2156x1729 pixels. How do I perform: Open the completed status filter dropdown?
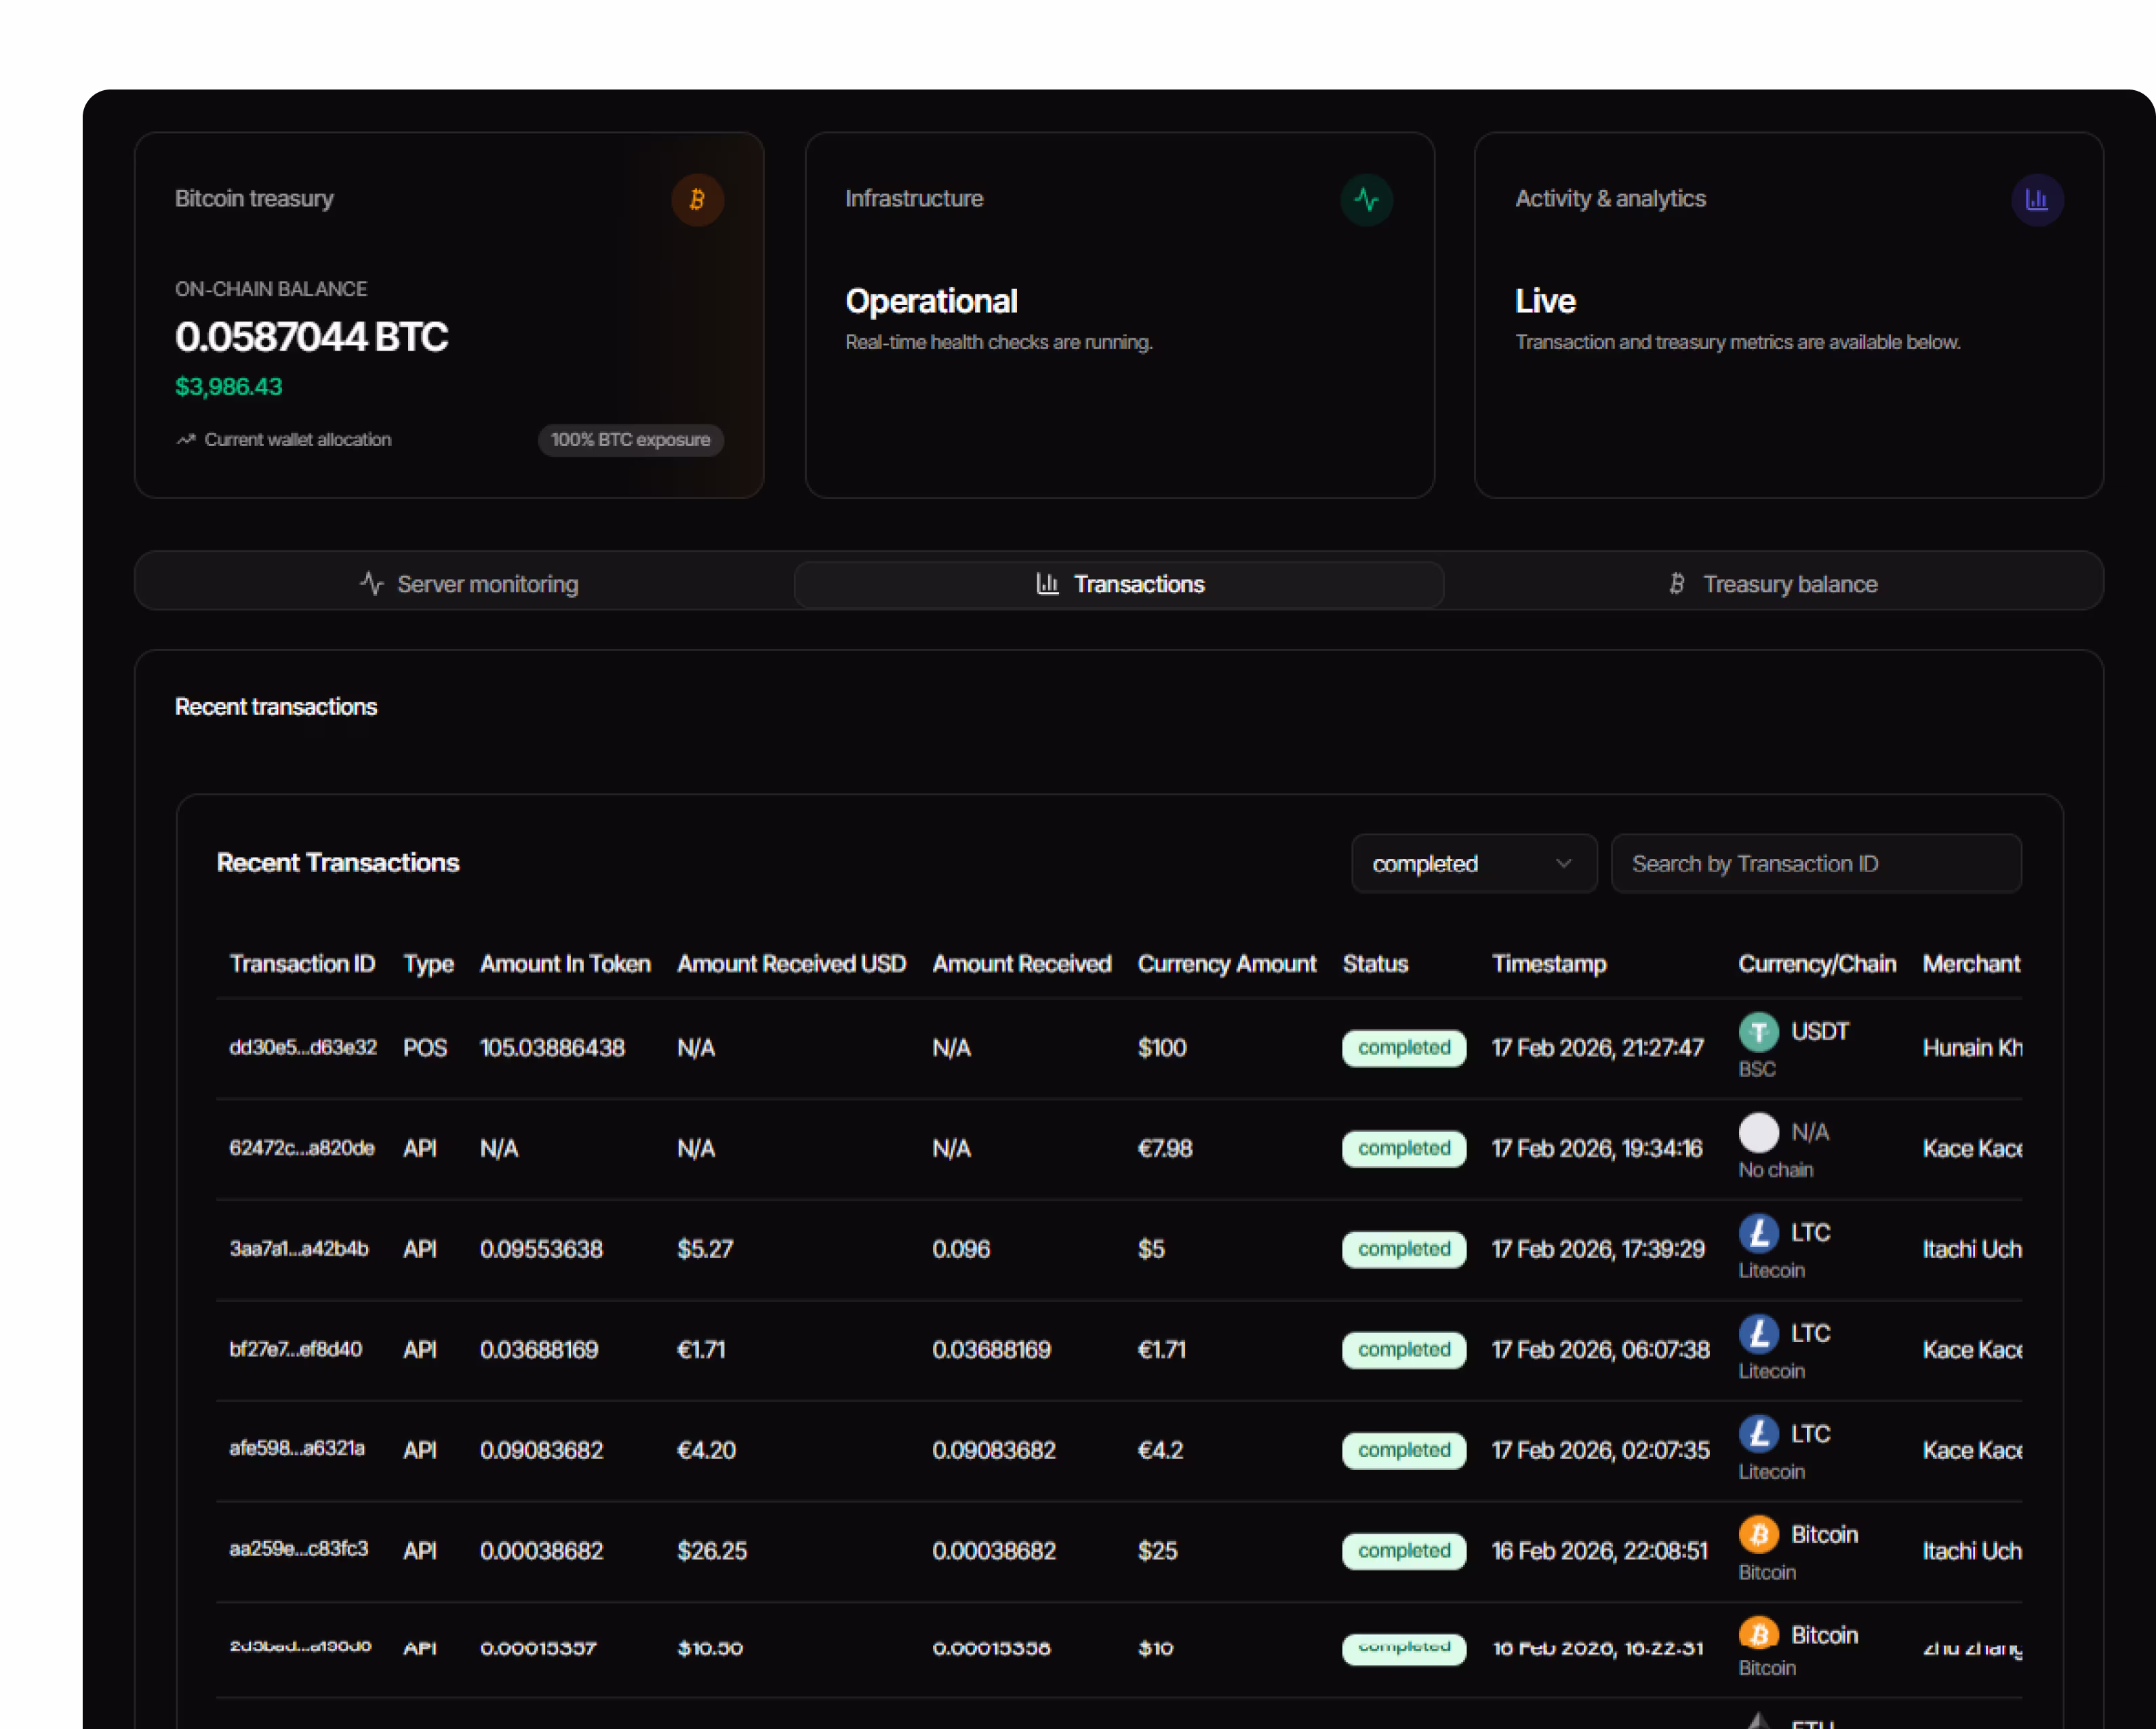pos(1474,864)
